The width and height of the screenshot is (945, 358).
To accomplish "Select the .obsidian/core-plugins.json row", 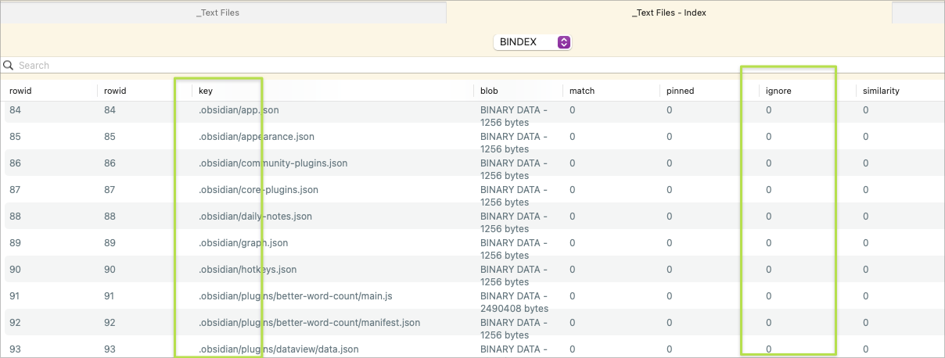I will pyautogui.click(x=258, y=190).
